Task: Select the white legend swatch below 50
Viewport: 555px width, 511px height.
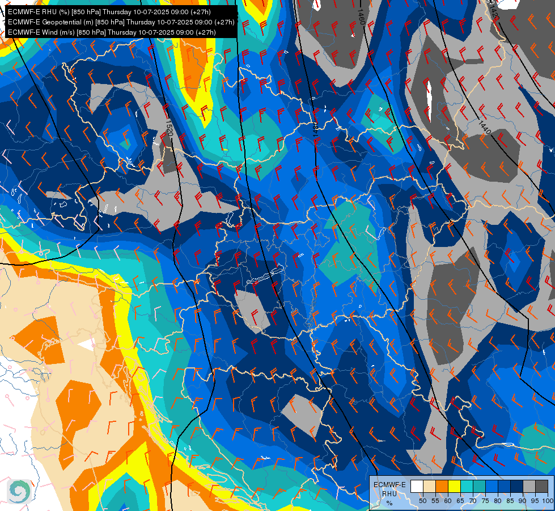Action: (x=417, y=486)
